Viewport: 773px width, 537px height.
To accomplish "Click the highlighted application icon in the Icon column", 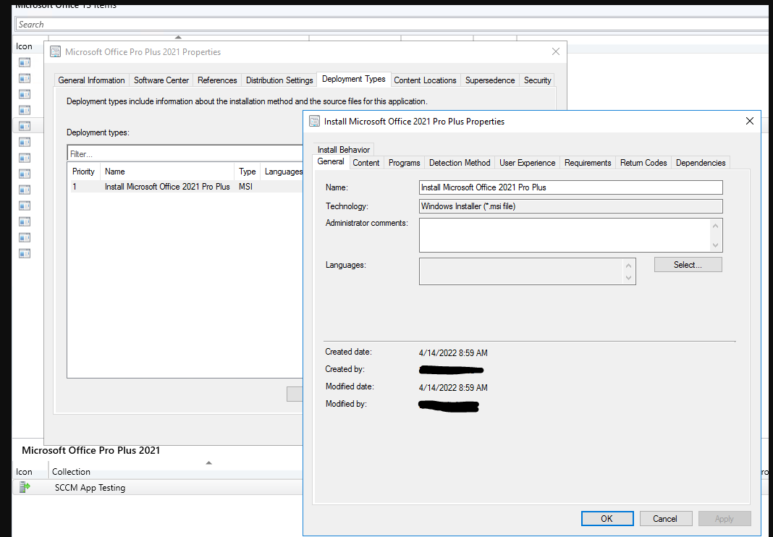I will 24,125.
